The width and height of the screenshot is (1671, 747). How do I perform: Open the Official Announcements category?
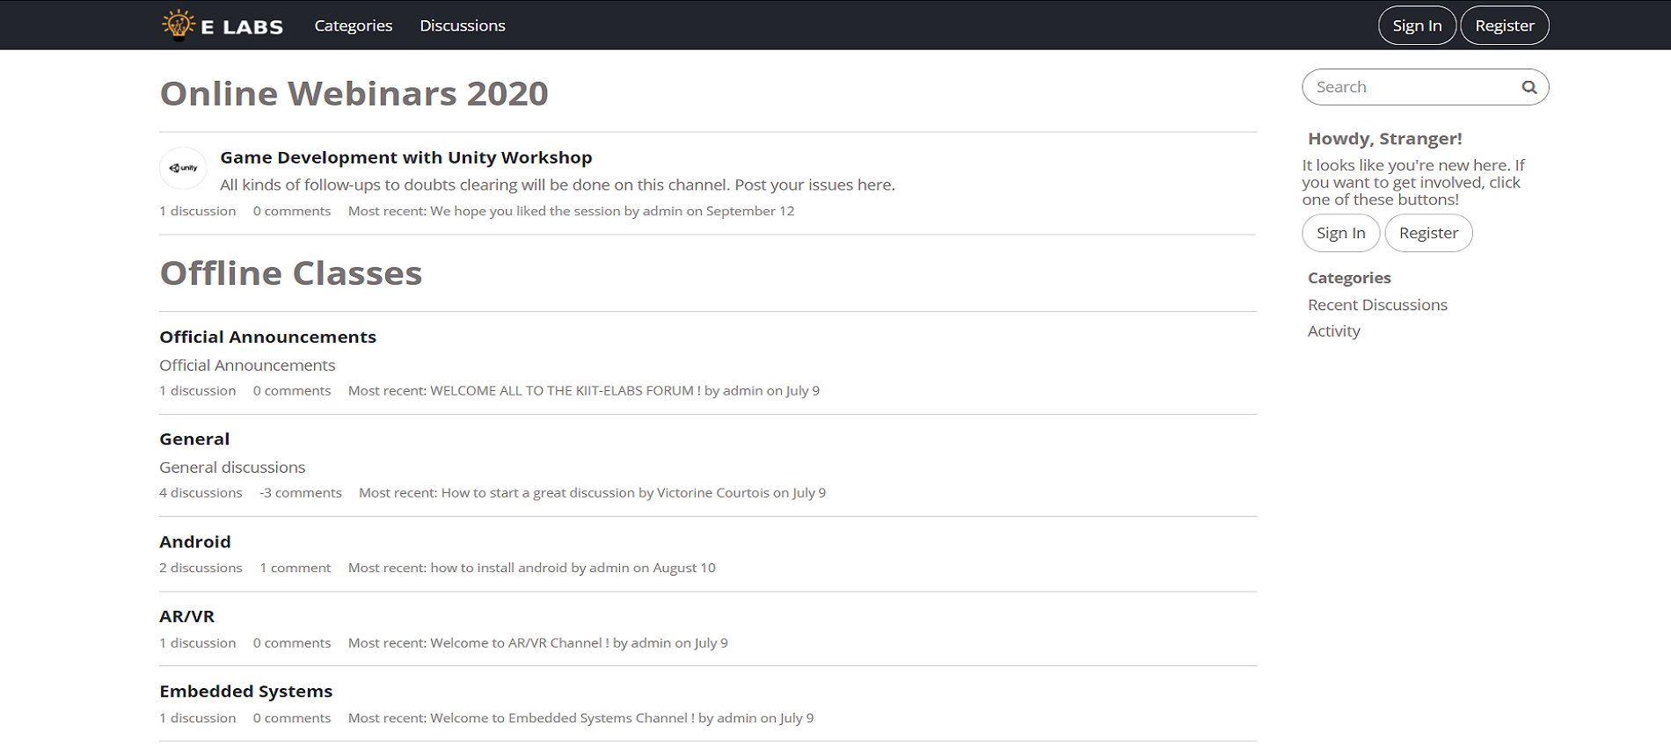pos(267,337)
